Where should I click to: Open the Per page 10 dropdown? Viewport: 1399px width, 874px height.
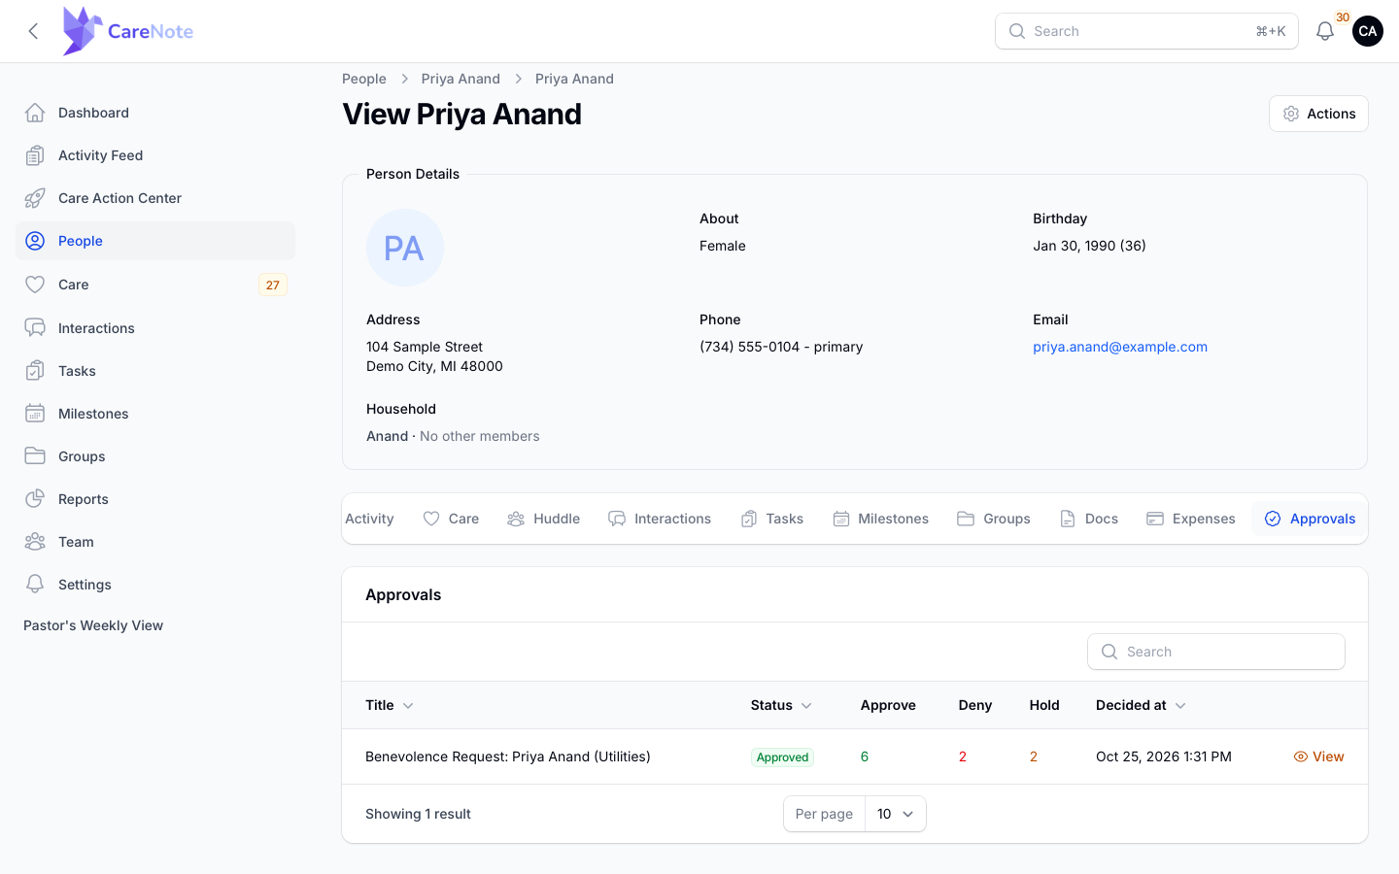coord(895,814)
